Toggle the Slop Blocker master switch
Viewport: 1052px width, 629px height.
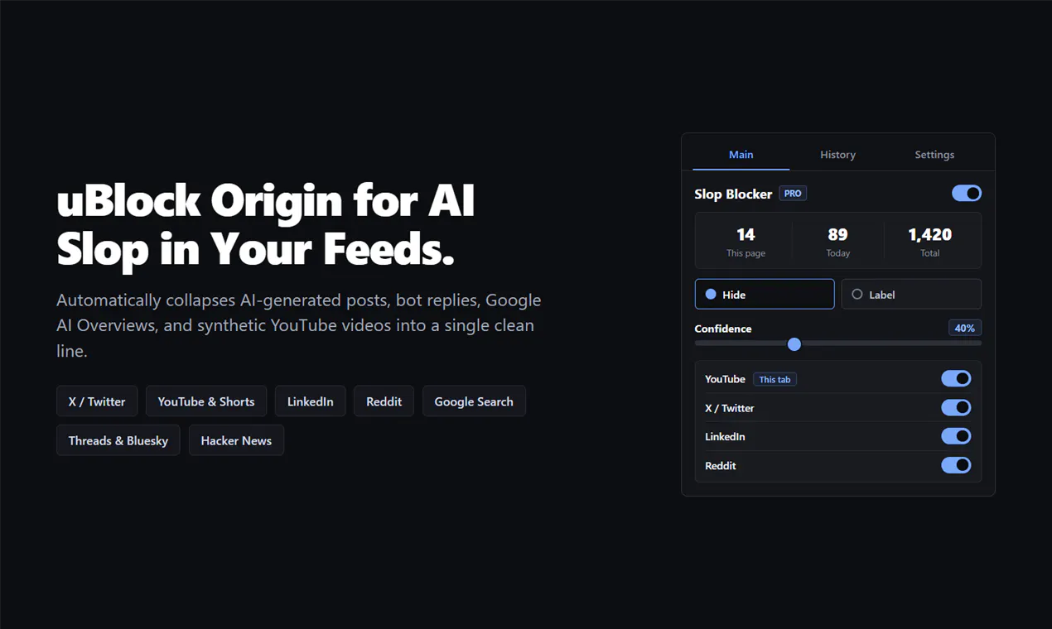(x=967, y=193)
